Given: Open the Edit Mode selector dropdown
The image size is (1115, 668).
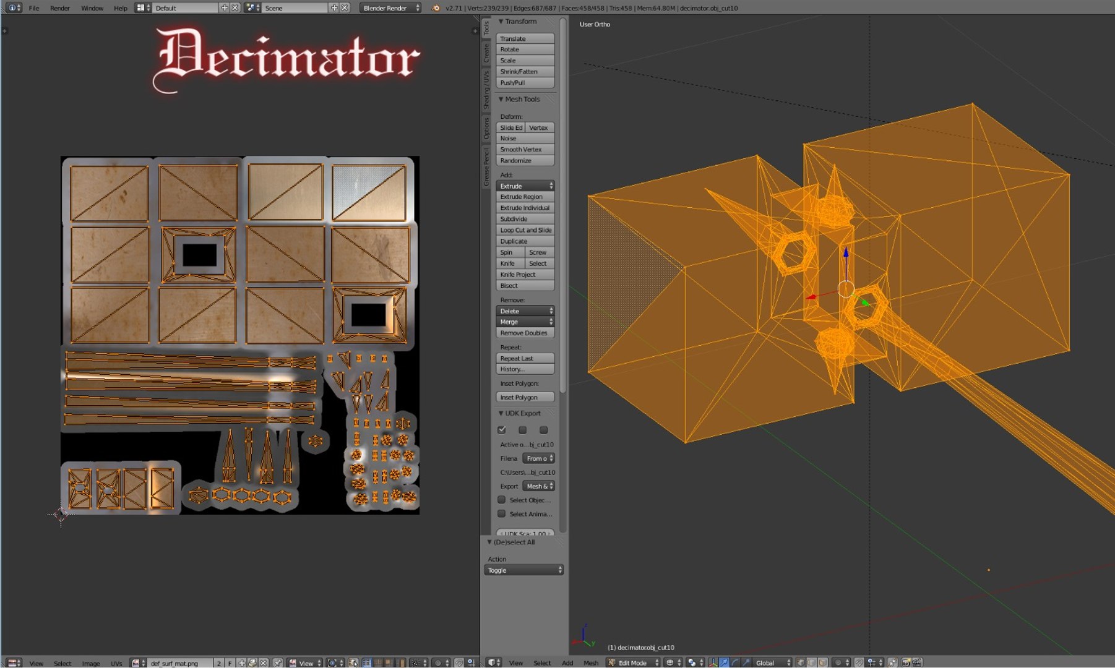Looking at the screenshot, I should tap(634, 662).
